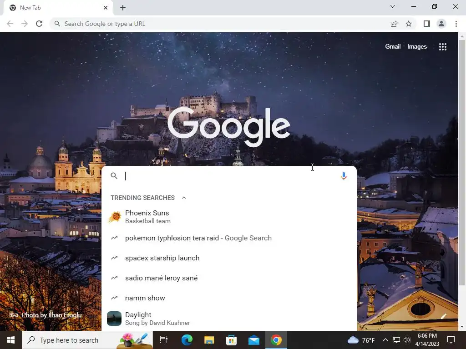Open the Mail app from taskbar
Screen dimensions: 466x349
coord(254,340)
